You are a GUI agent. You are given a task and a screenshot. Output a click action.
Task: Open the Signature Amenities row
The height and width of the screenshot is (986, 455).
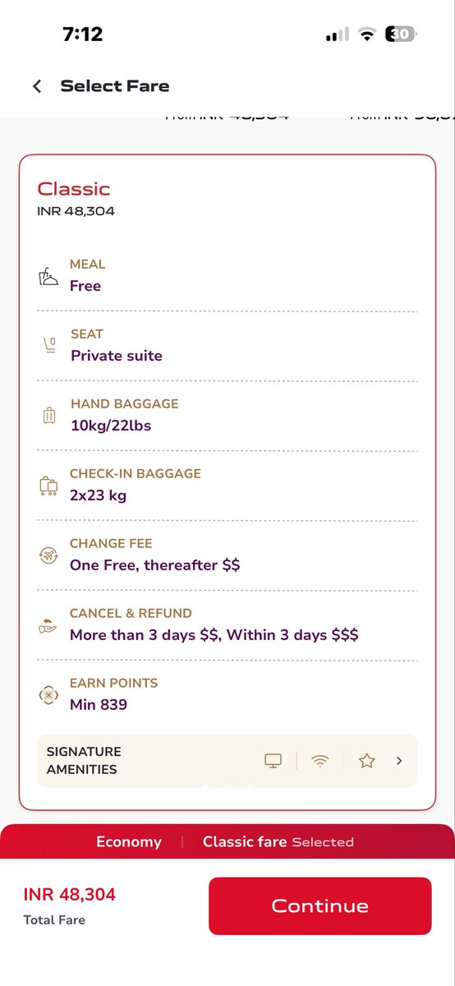point(227,761)
